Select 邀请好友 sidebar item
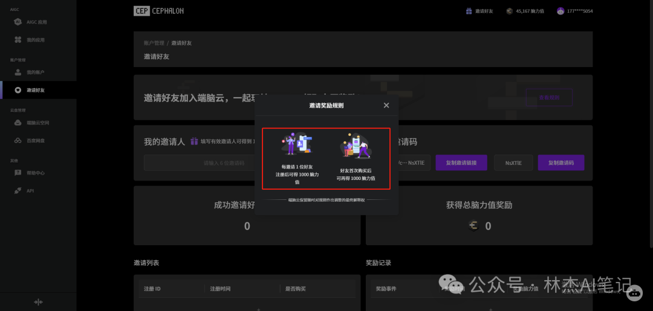This screenshot has height=311, width=653. point(38,90)
